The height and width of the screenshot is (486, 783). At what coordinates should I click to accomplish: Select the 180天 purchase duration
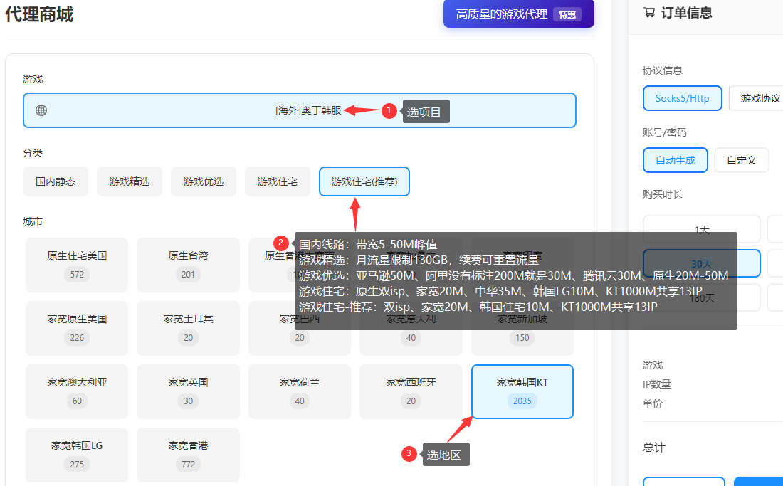point(701,297)
